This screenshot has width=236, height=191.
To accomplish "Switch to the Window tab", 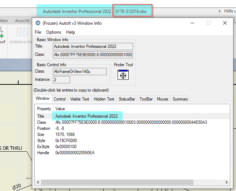I will coord(43,98).
